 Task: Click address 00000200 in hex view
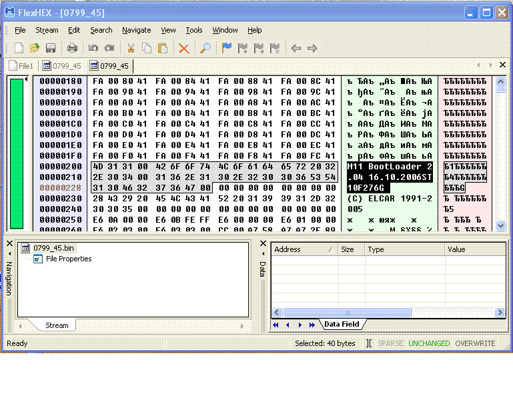click(x=61, y=167)
